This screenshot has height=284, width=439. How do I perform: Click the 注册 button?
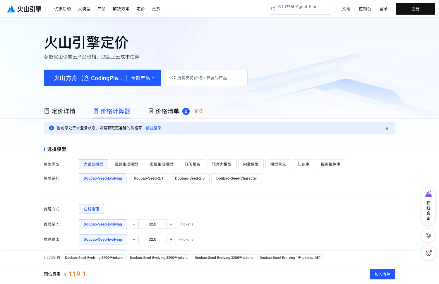coord(415,9)
